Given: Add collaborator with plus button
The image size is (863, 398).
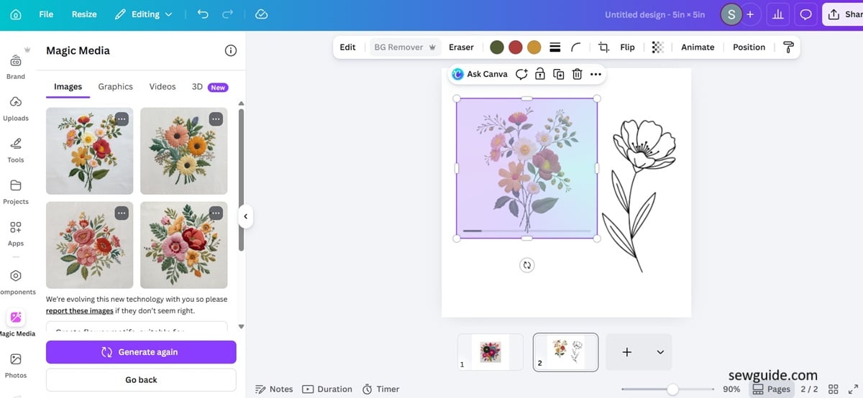Looking at the screenshot, I should (750, 14).
